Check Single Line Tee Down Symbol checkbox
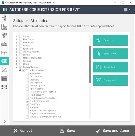Viewport: 135px width, 136px height. (x=27, y=117)
